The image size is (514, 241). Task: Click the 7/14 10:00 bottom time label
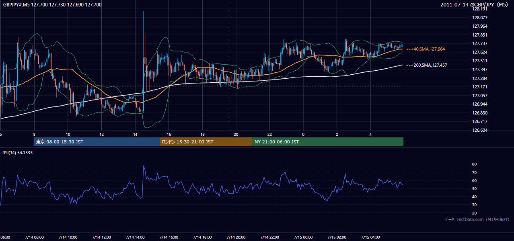tap(67, 237)
